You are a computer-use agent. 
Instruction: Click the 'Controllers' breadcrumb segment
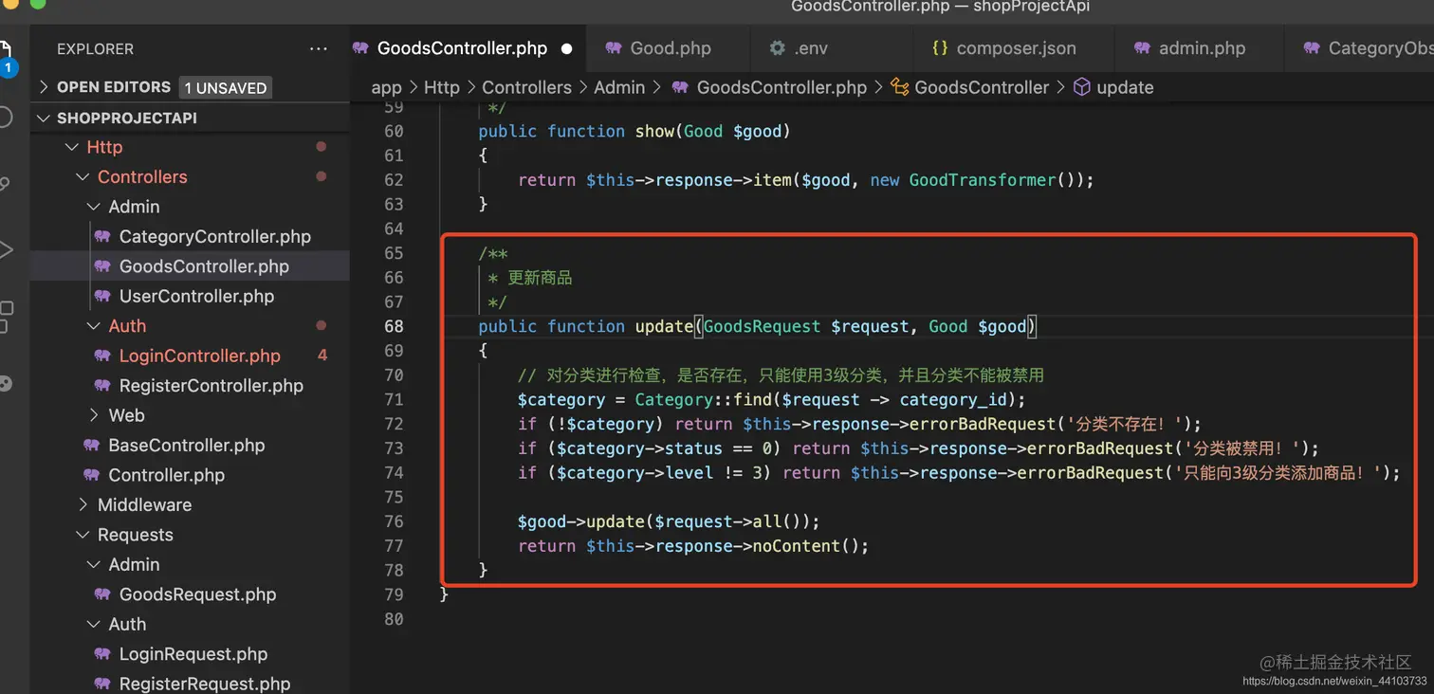coord(526,87)
